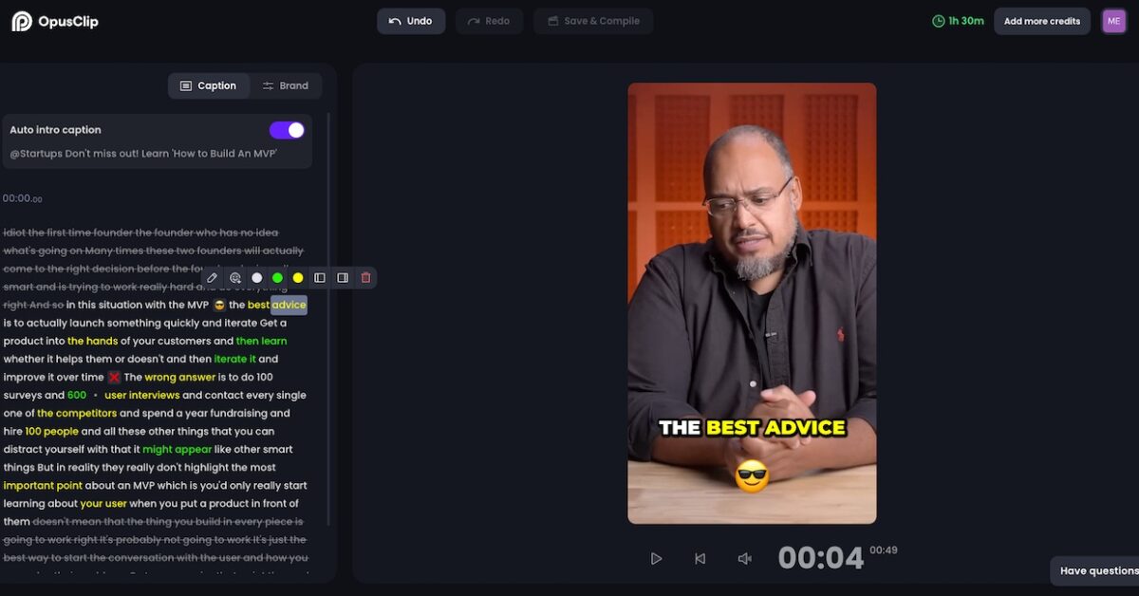Play the video preview

656,559
